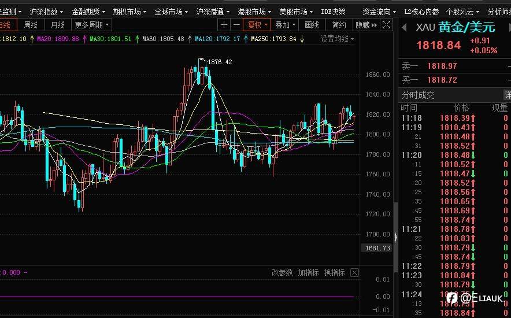This screenshot has height=318, width=511.
Task: Zoom in chart with plus icon
Action: click(x=224, y=25)
